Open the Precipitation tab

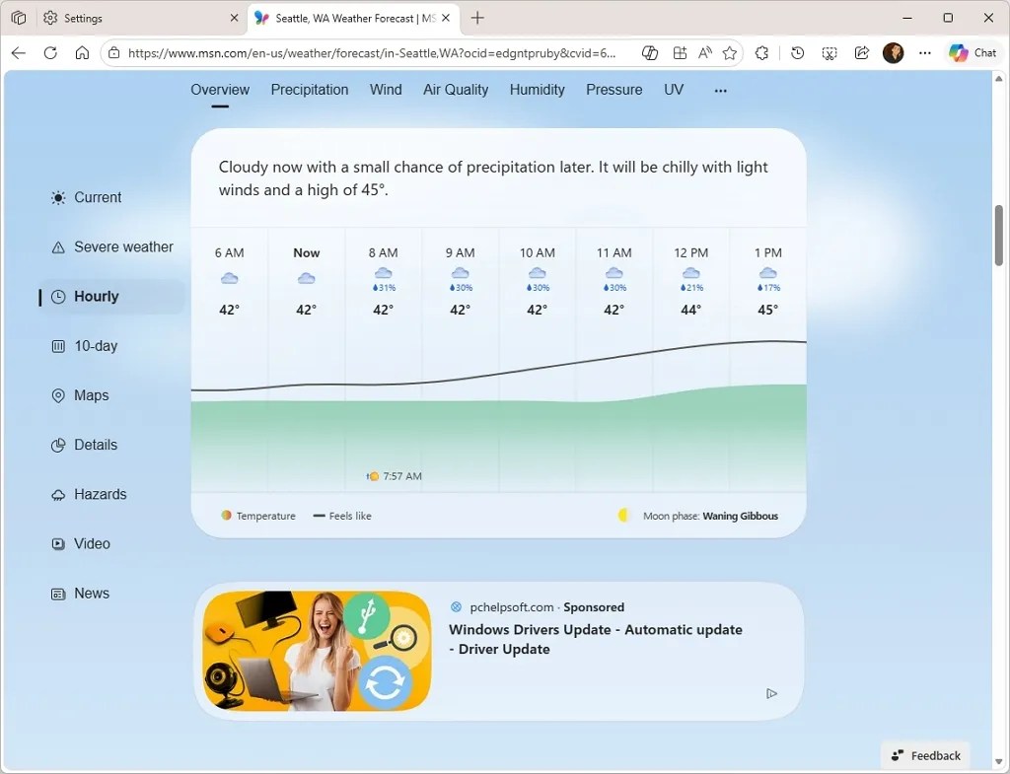coord(309,90)
